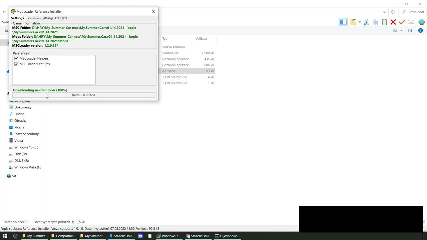Image resolution: width=427 pixels, height=240 pixels.
Task: Toggle the MSCLoader.Features checkbox
Action: 16,64
